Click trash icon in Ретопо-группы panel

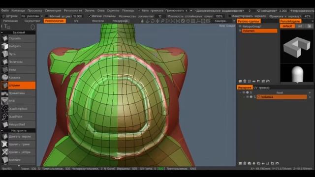(245, 81)
